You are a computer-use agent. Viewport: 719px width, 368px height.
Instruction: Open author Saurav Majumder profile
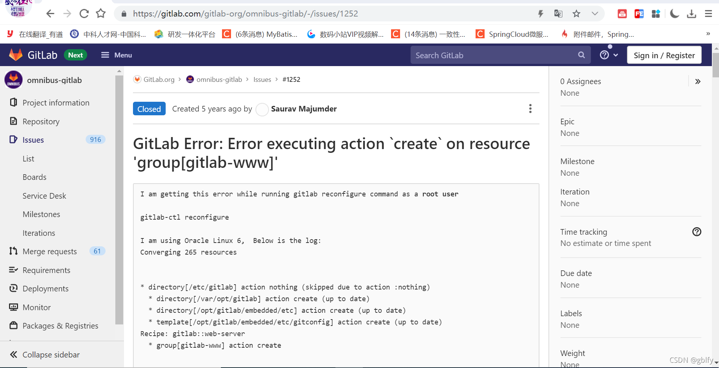pyautogui.click(x=304, y=109)
